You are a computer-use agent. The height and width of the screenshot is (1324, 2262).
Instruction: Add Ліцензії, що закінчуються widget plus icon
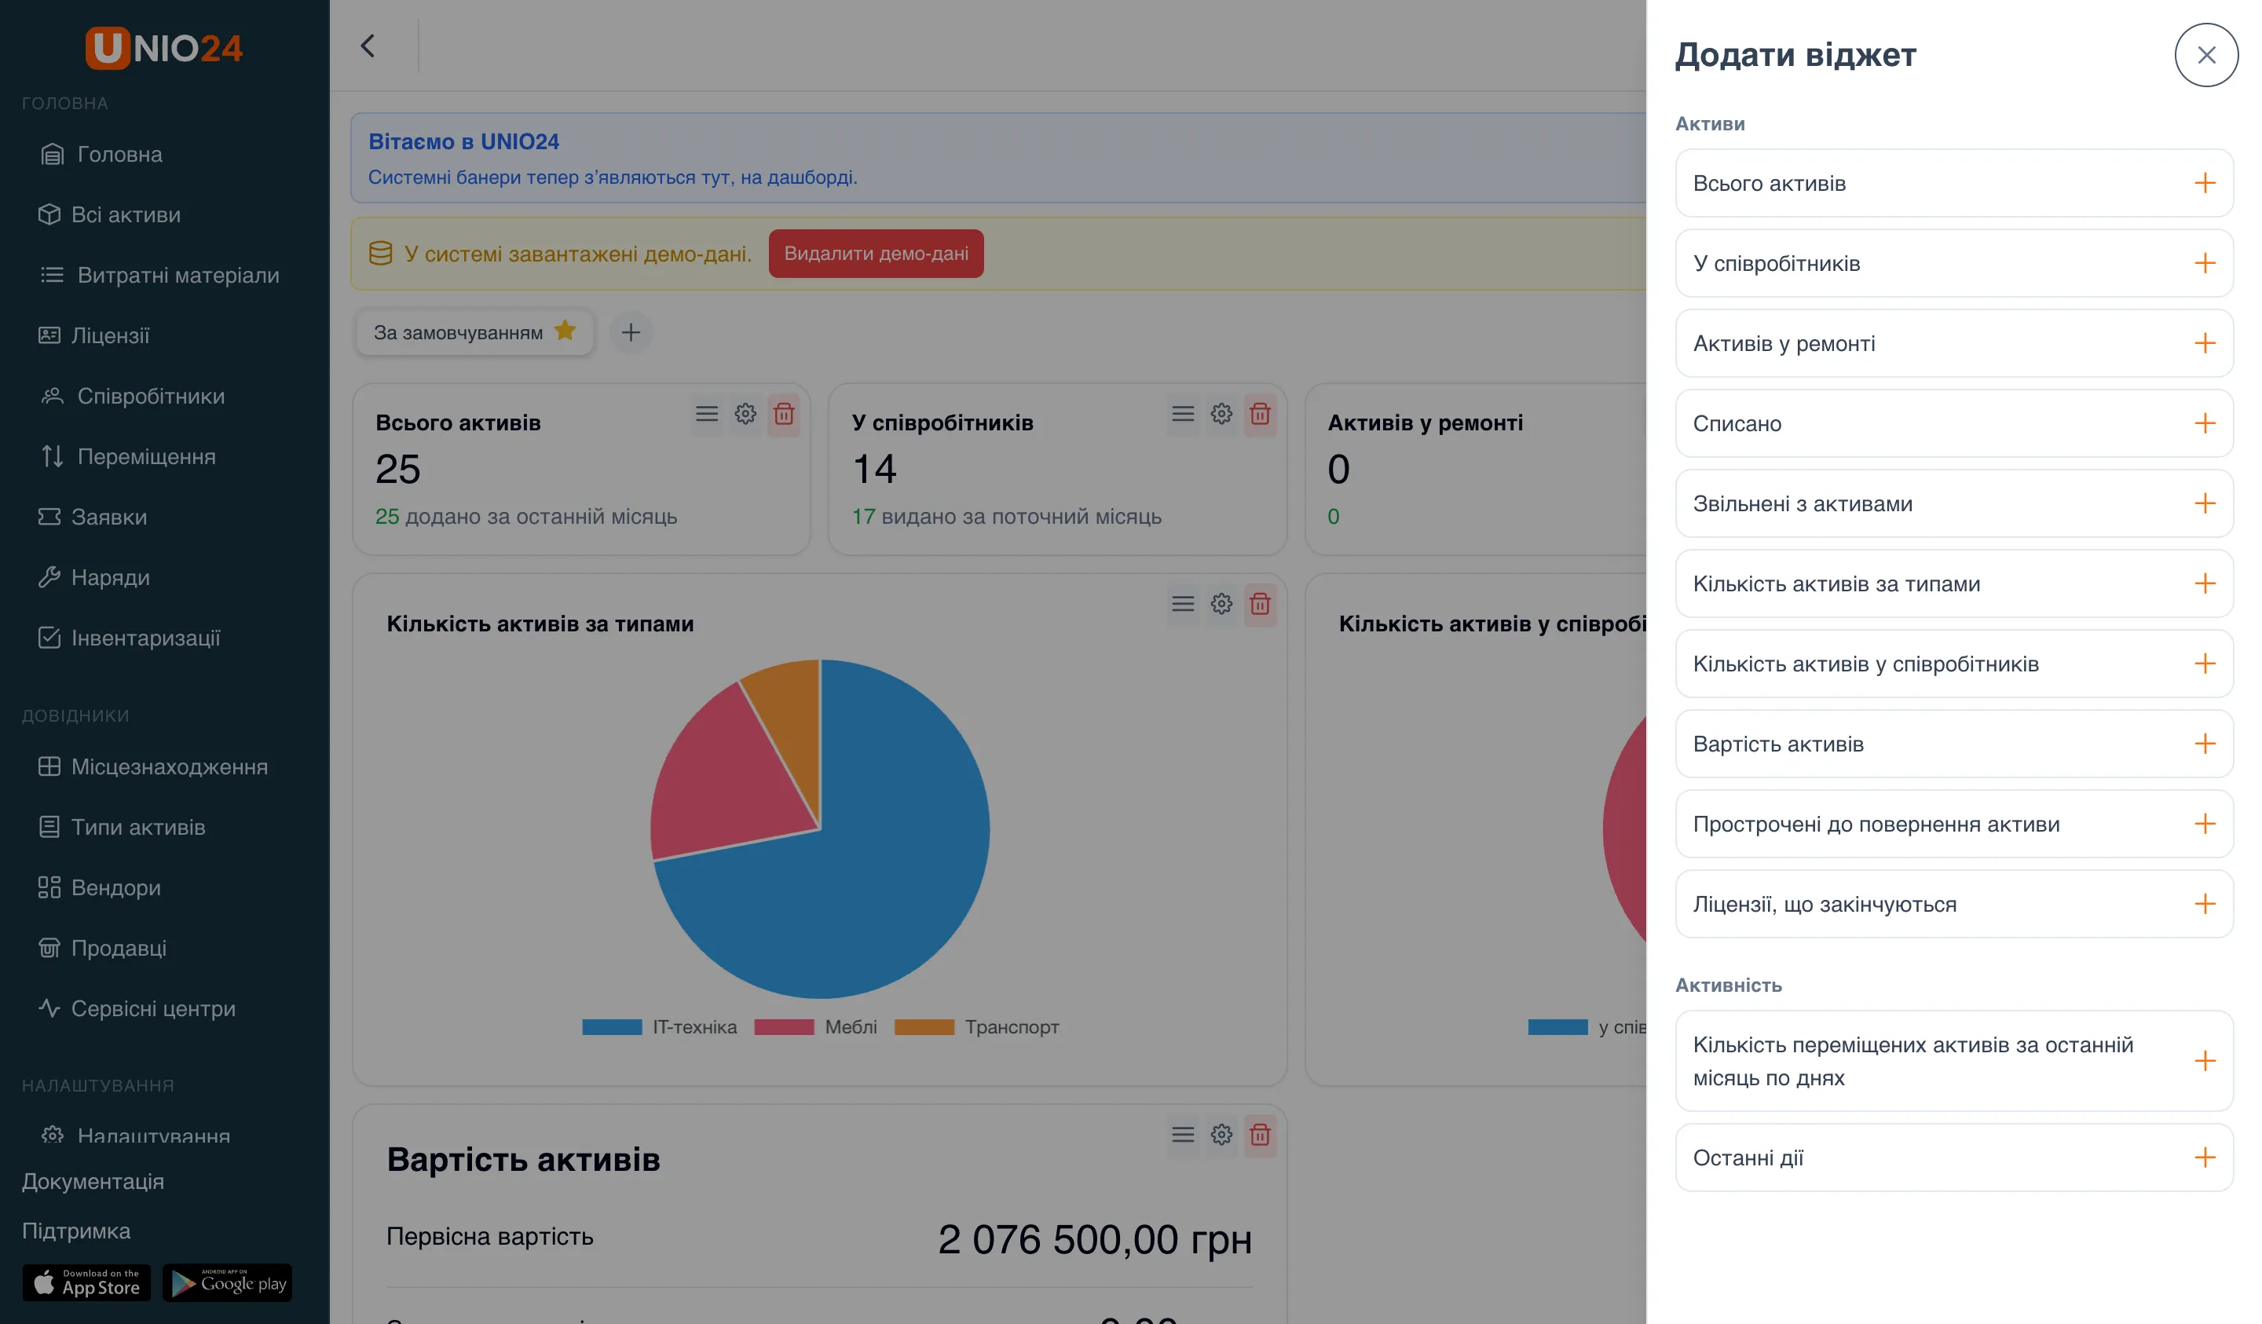(x=2205, y=904)
